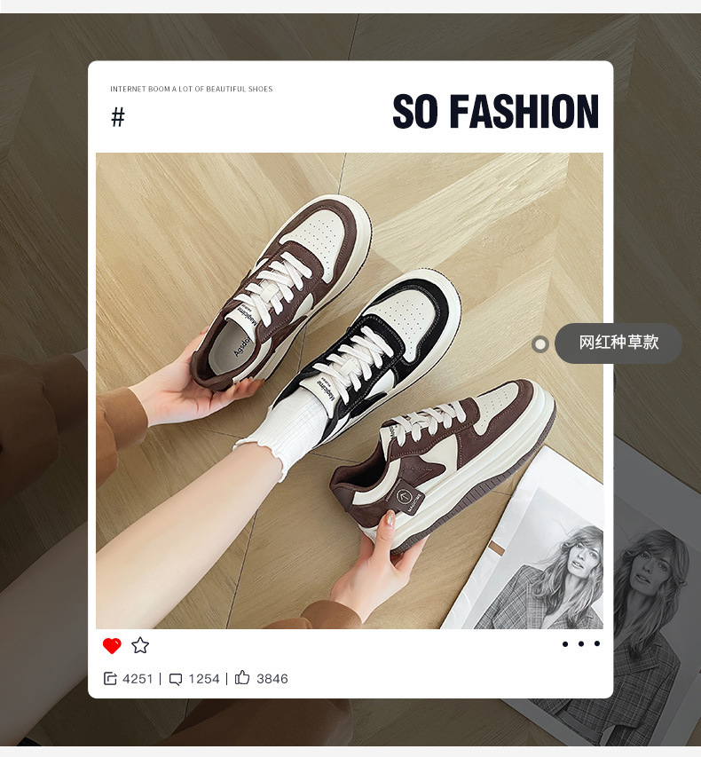The width and height of the screenshot is (701, 757).
Task: Click the comment count 1254
Action: pyautogui.click(x=204, y=679)
